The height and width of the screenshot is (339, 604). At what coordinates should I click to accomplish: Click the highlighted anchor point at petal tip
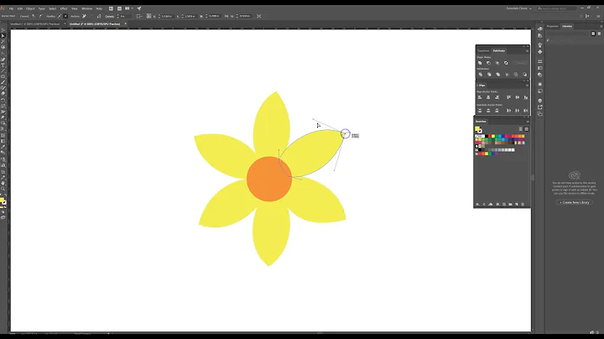coord(345,133)
